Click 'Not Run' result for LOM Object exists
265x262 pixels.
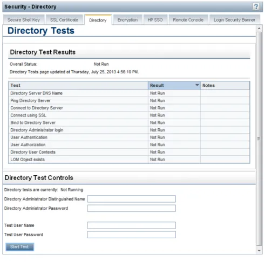pyautogui.click(x=158, y=160)
